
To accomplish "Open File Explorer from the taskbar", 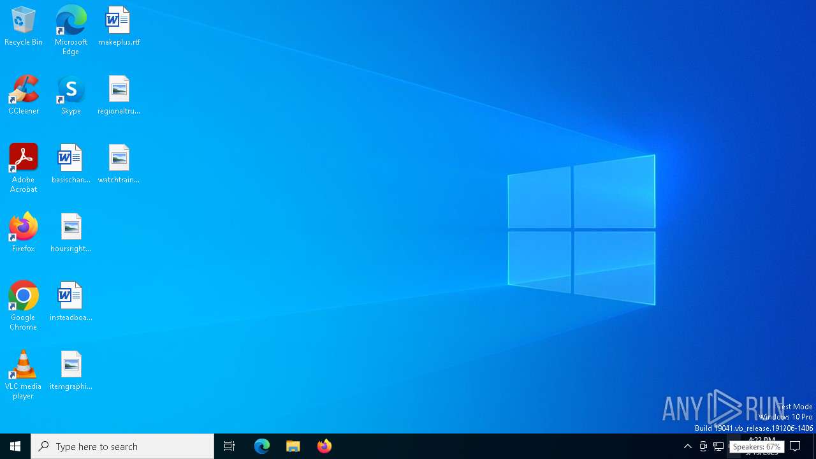I will coord(293,446).
